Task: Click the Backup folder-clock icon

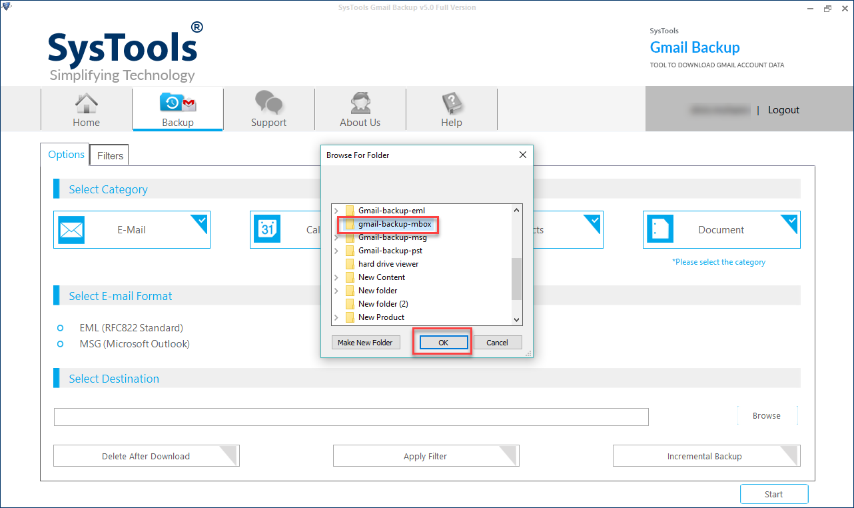Action: click(x=178, y=103)
